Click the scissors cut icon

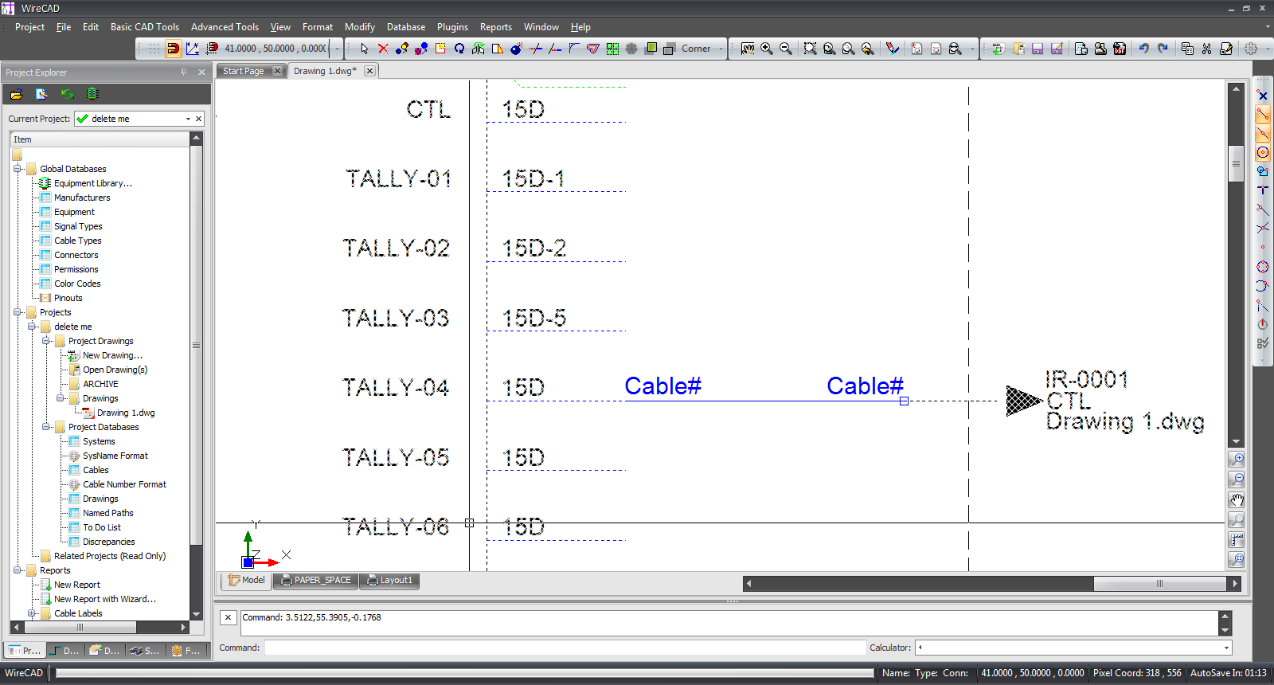coord(1207,49)
